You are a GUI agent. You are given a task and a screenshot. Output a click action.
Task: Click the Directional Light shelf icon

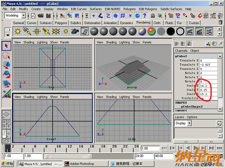coord(27,31)
